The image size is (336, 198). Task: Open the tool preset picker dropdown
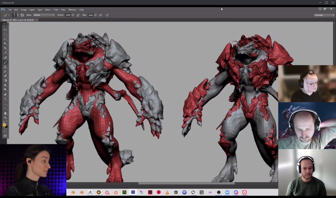point(6,15)
